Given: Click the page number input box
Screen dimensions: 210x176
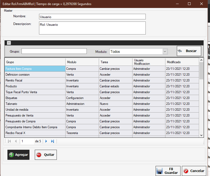Looking at the screenshot, I should 27,141.
